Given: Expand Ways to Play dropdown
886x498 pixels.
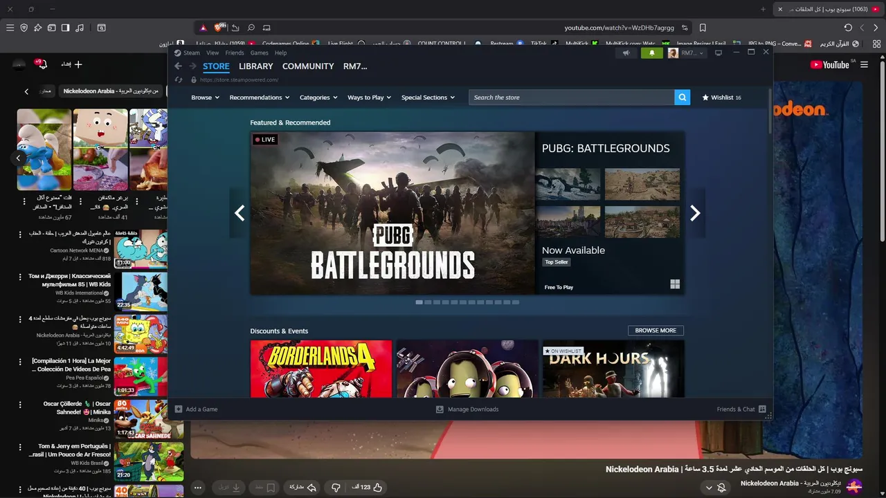Looking at the screenshot, I should click(370, 98).
